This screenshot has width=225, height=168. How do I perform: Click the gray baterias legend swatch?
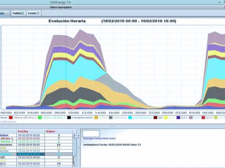(x=111, y=117)
